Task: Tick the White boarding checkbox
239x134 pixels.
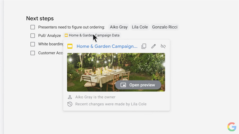Action: pos(33,44)
